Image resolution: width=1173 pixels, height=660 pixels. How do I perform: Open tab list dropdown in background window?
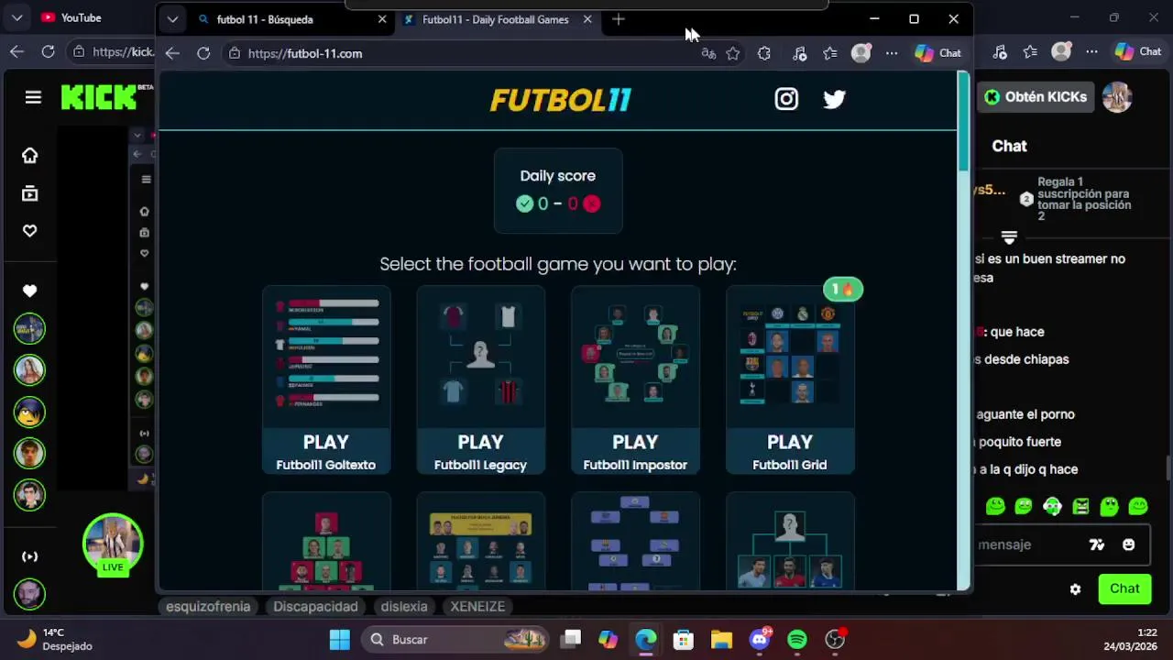[16, 17]
